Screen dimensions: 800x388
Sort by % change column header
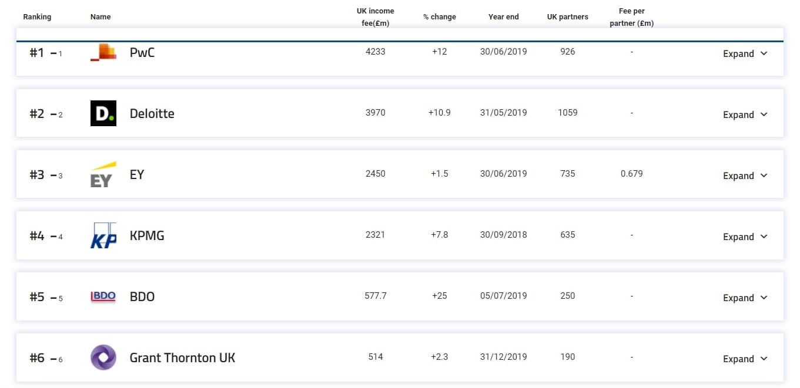[x=440, y=16]
